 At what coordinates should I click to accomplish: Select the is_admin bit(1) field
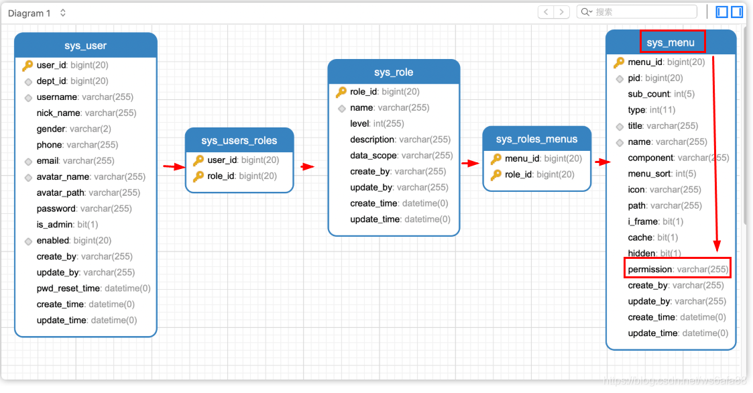[67, 225]
